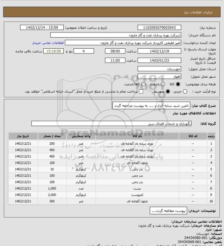This screenshot has width=224, height=246.
Task: Click the response deadline date 1402/12/19
Action: [x=159, y=51]
